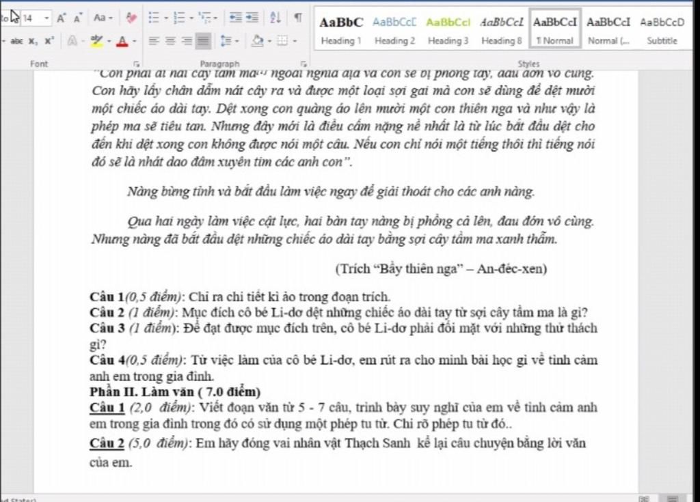Toggle subscript formatting
The width and height of the screenshot is (700, 502).
click(x=33, y=41)
